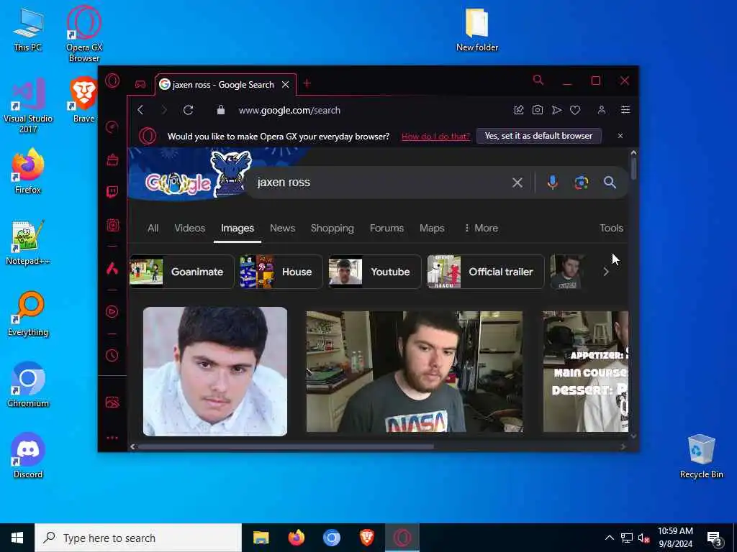737x552 pixels.
Task: Reload the current page
Action: click(189, 110)
